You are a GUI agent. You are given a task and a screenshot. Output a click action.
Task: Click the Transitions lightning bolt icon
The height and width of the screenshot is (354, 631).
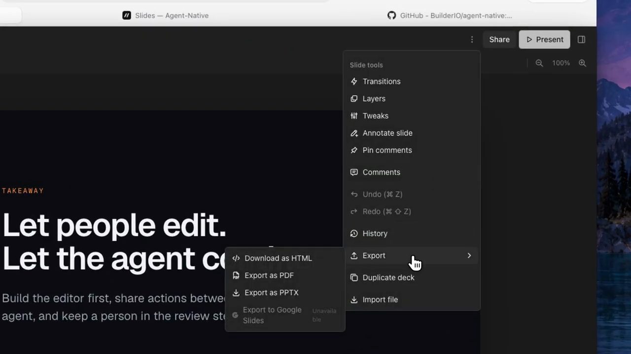coord(354,82)
